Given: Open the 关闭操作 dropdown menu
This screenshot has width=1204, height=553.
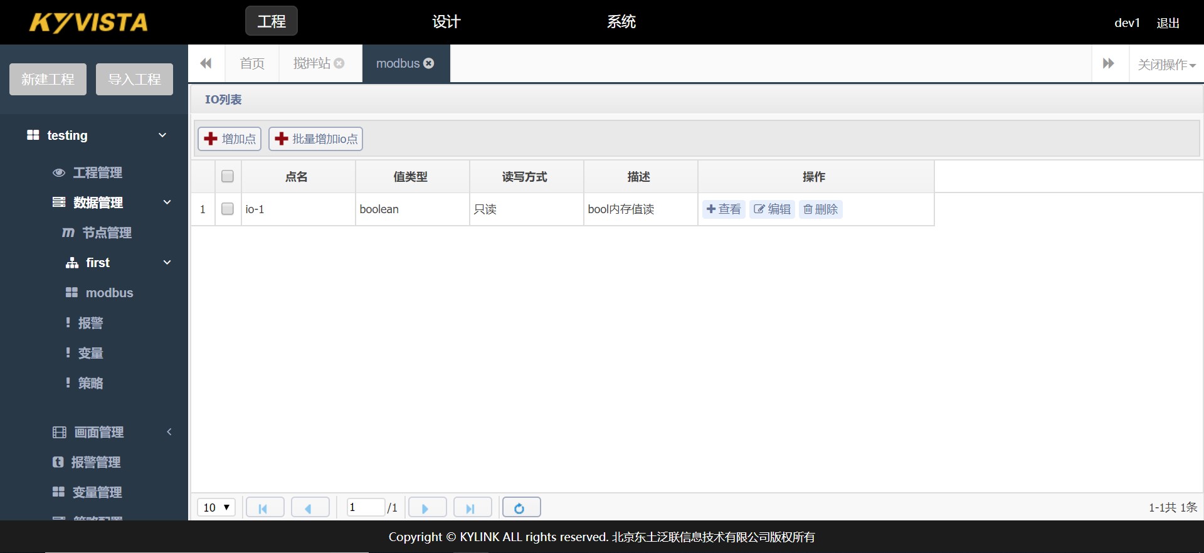Looking at the screenshot, I should click(x=1166, y=65).
